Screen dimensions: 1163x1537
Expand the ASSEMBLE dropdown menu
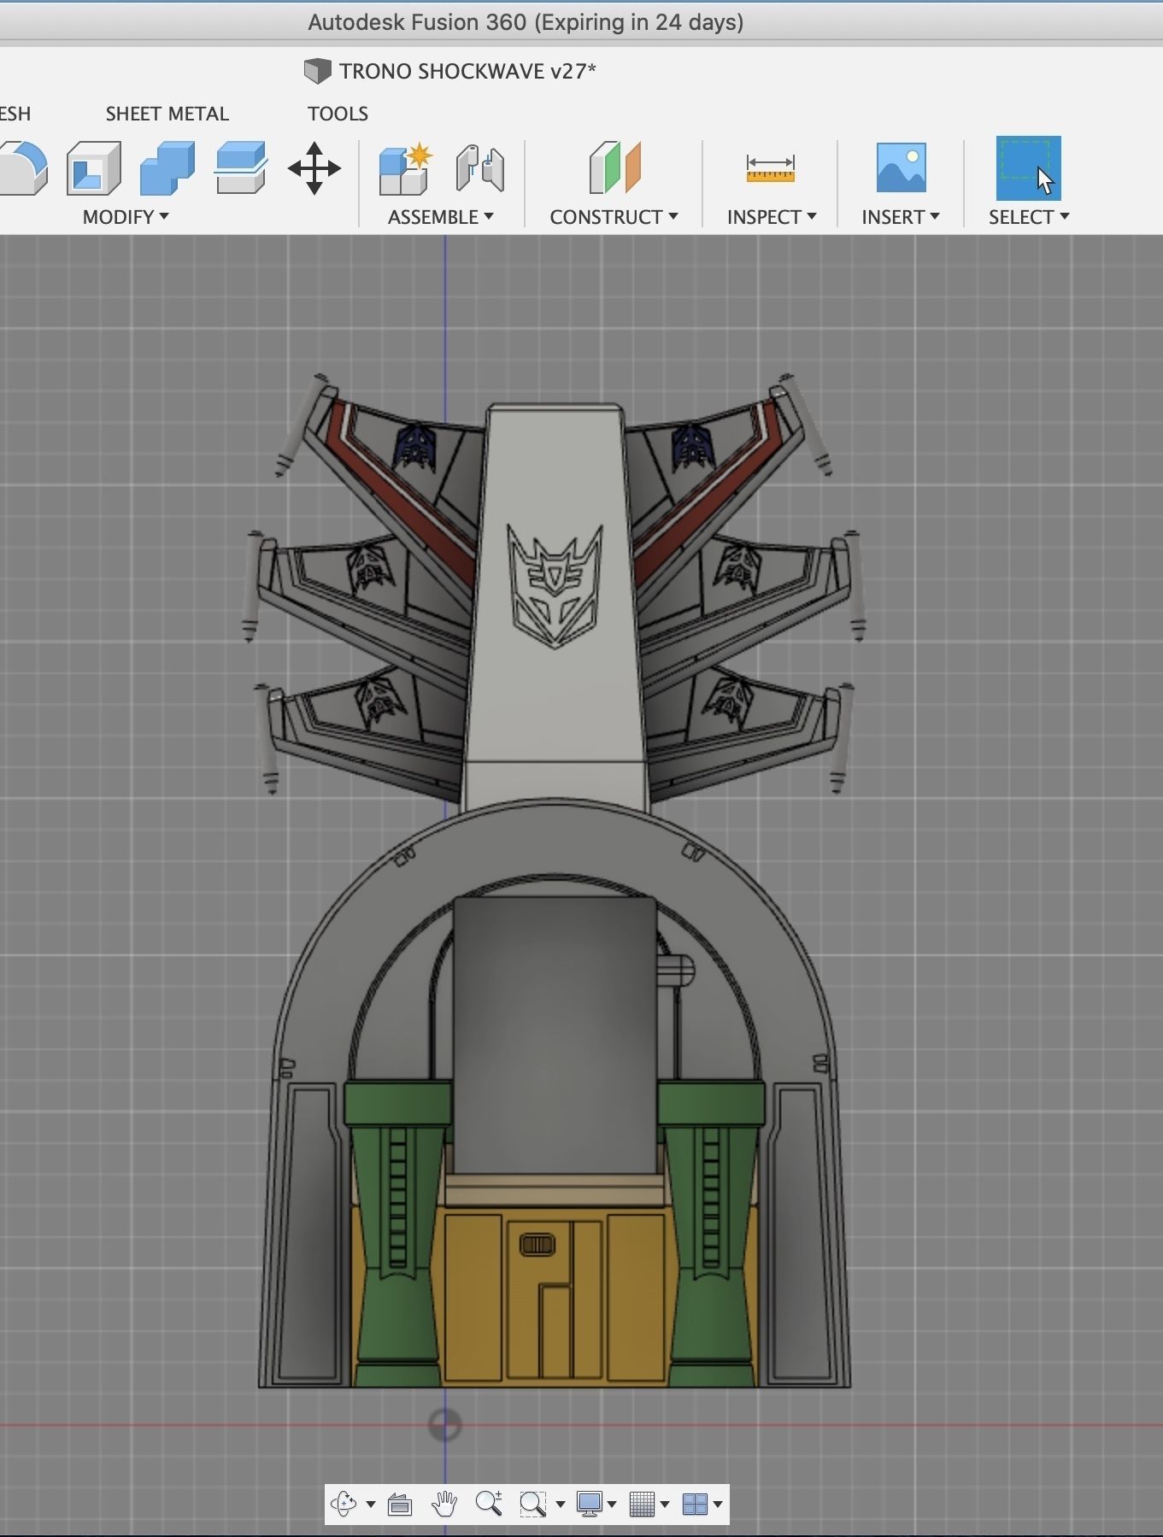tap(441, 217)
